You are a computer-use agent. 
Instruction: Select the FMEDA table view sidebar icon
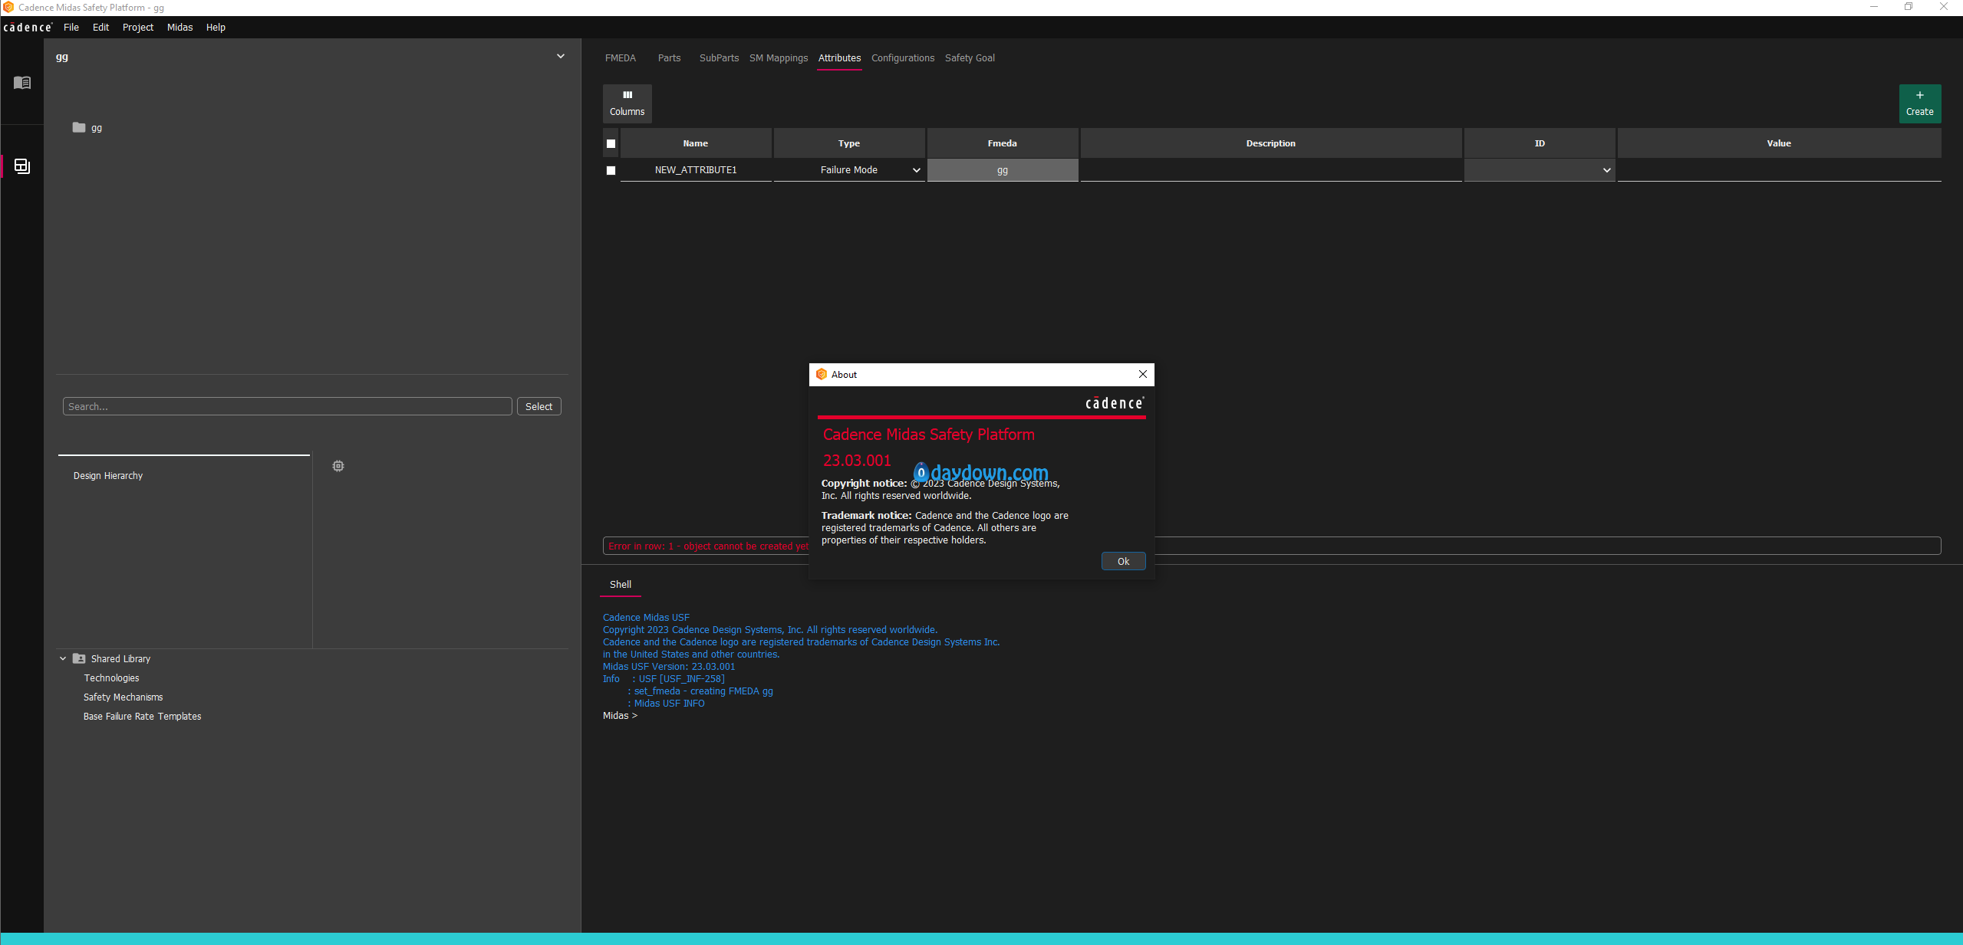click(22, 166)
